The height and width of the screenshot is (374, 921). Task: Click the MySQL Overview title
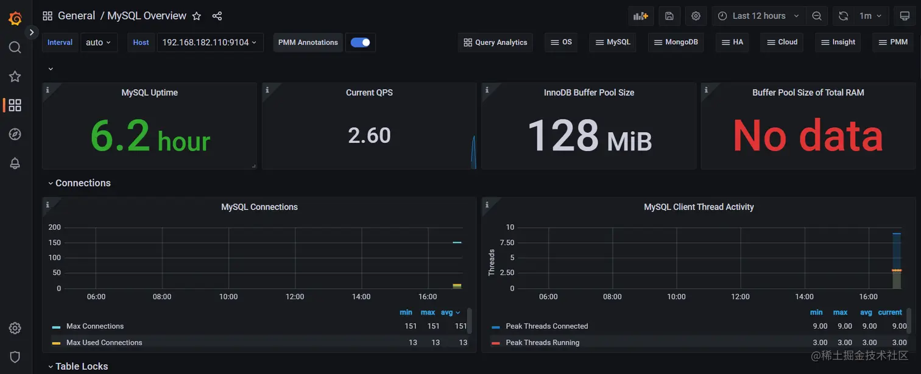pyautogui.click(x=147, y=16)
